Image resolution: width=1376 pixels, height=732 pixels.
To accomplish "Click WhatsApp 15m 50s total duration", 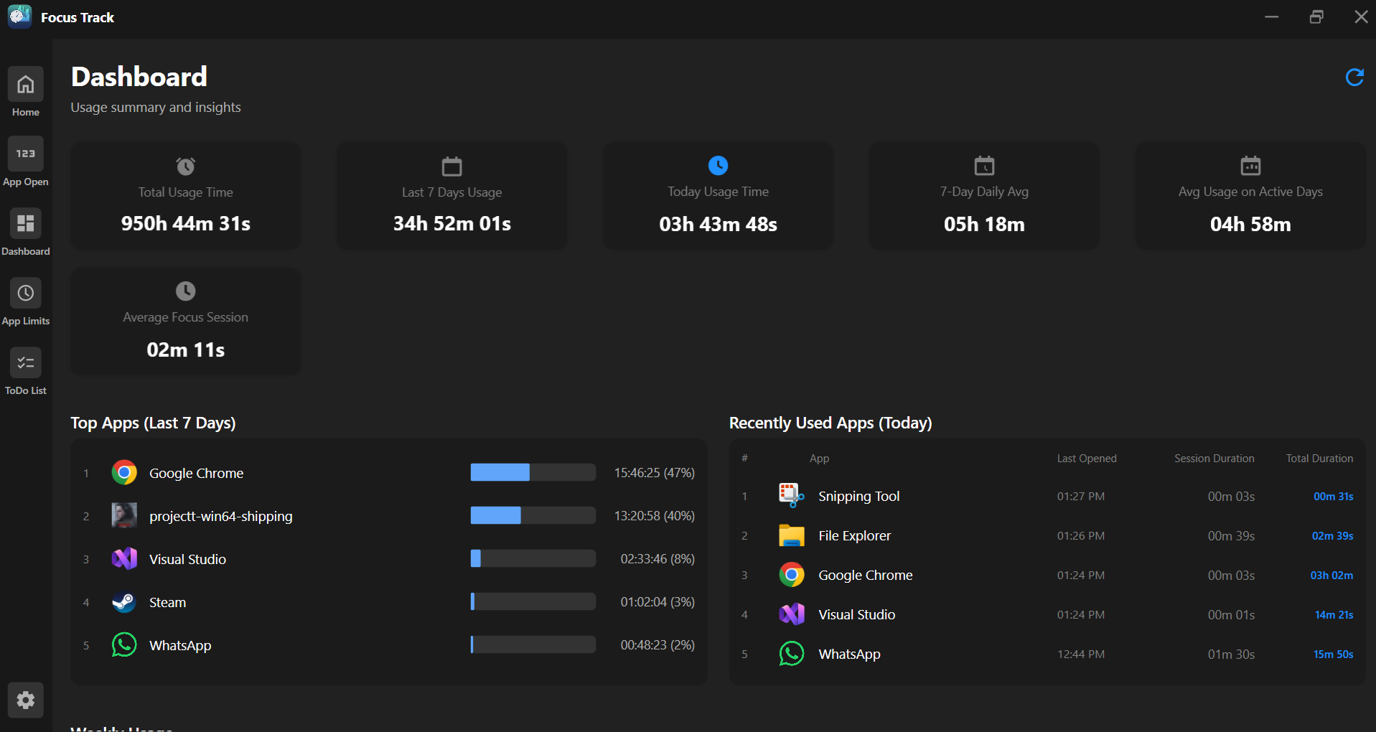I will (1334, 654).
